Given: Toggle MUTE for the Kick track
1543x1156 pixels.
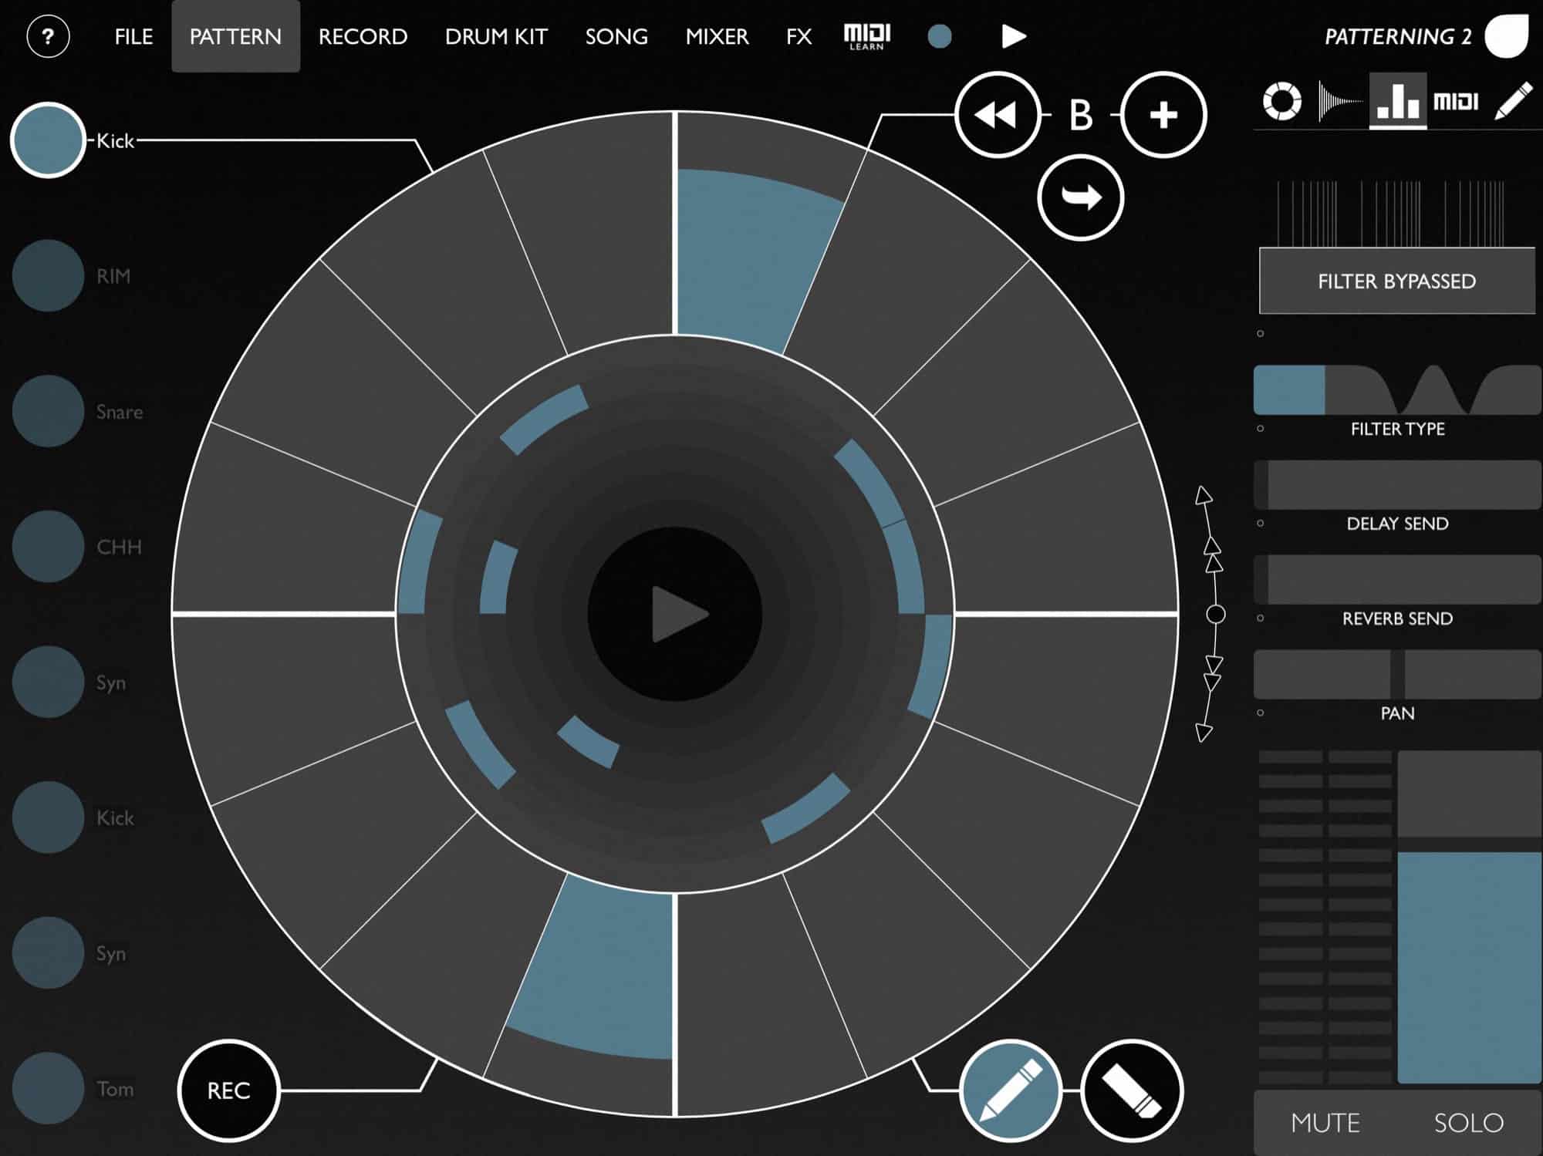Looking at the screenshot, I should tap(1325, 1122).
